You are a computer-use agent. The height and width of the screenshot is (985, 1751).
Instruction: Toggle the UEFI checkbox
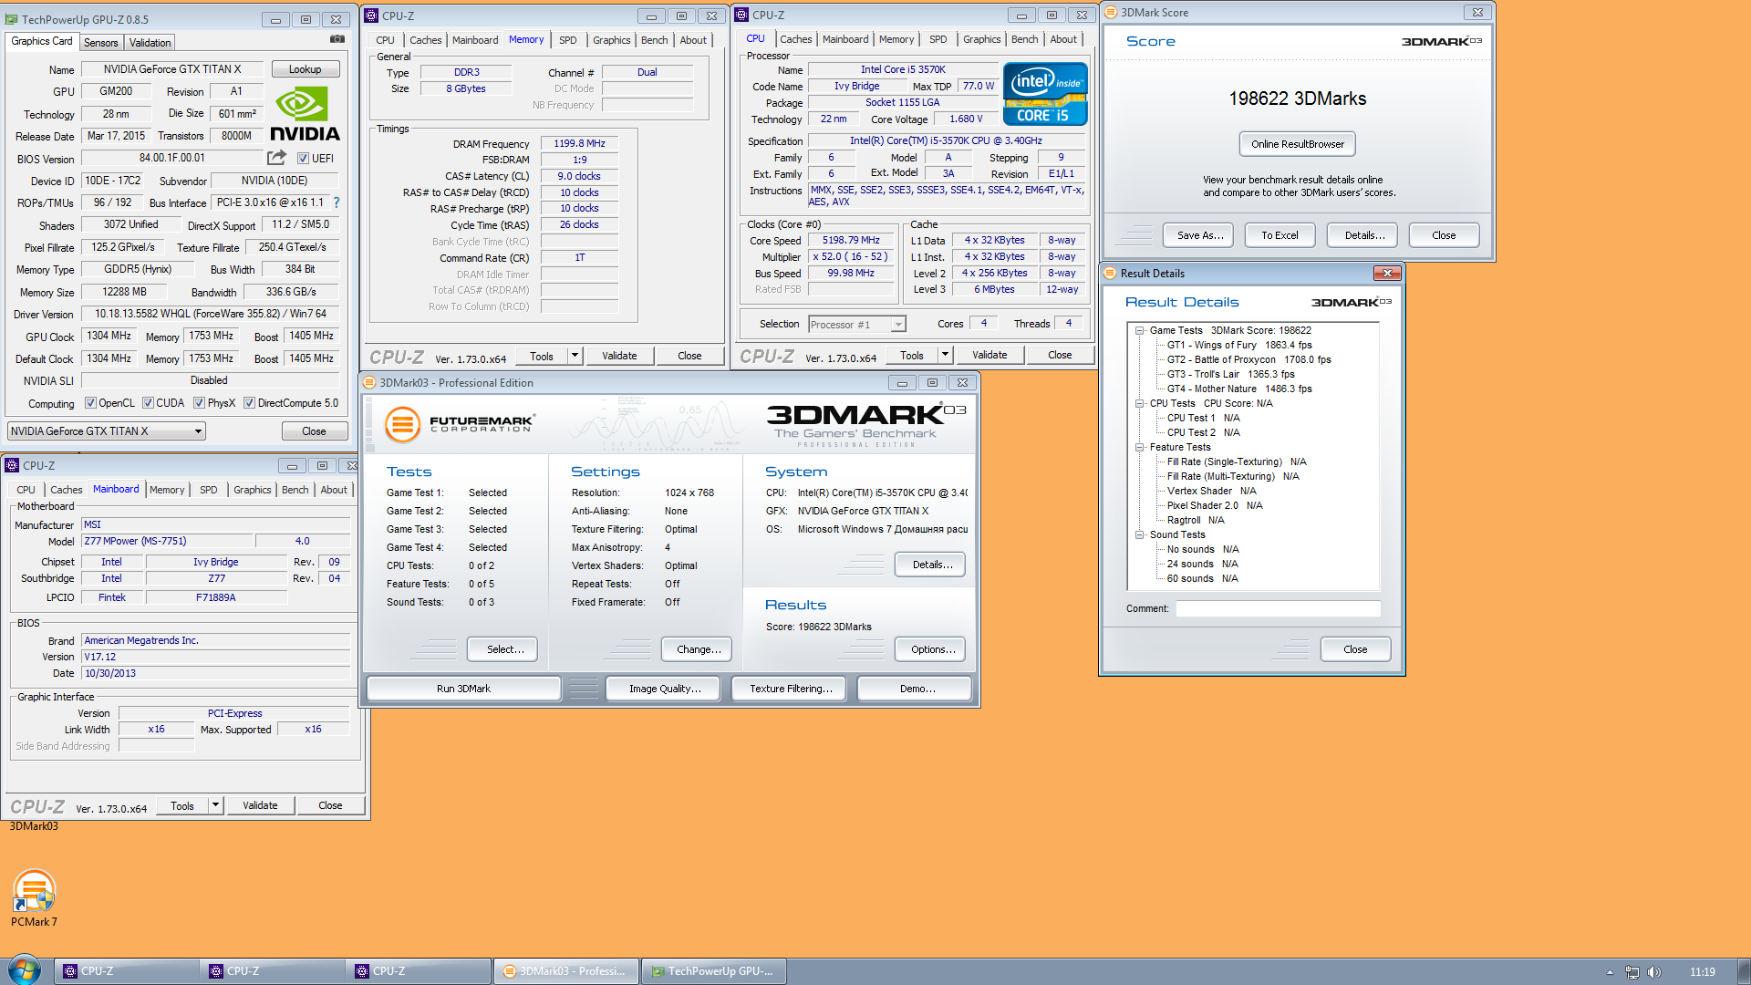click(304, 159)
